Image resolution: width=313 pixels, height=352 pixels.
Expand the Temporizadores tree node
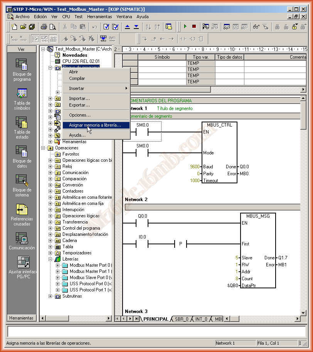click(50, 253)
